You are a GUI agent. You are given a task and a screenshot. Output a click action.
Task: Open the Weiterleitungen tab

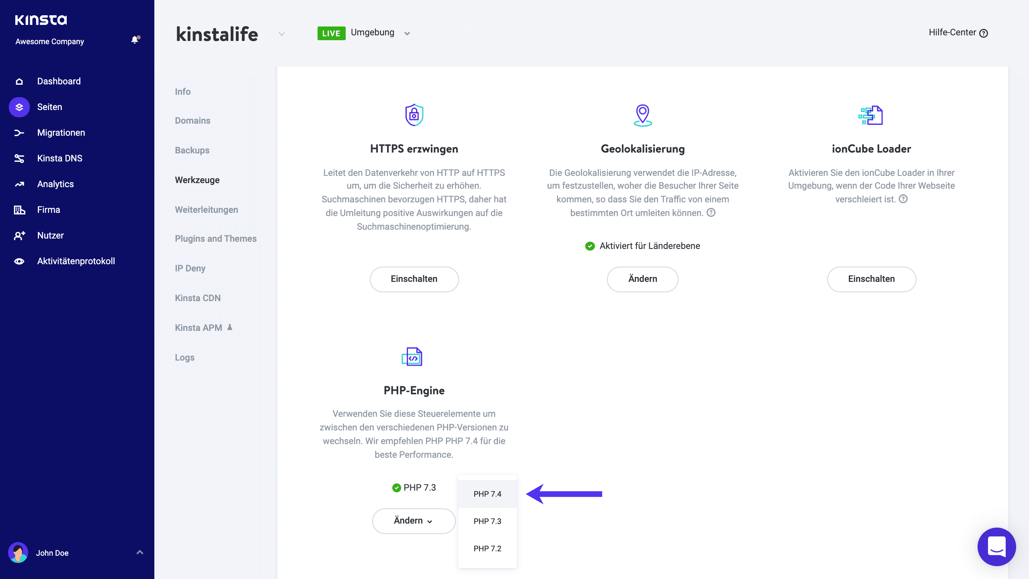(206, 210)
